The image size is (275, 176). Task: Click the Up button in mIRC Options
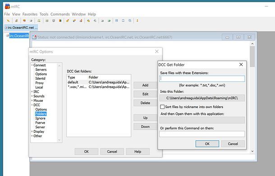pos(145,117)
